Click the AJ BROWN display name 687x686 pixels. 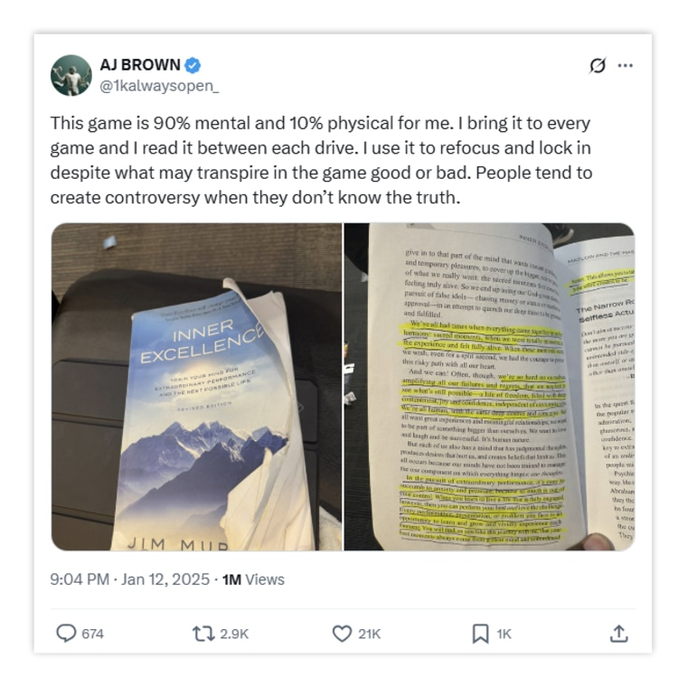[140, 65]
